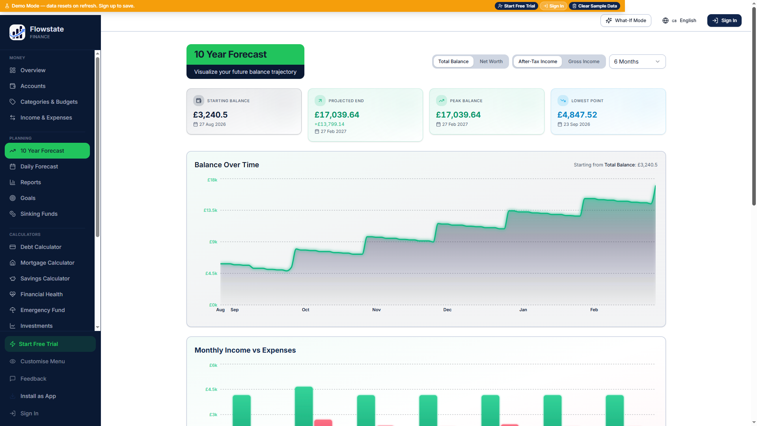Viewport: 757px width, 426px height.
Task: Go to Goals in the sidebar
Action: [47, 198]
